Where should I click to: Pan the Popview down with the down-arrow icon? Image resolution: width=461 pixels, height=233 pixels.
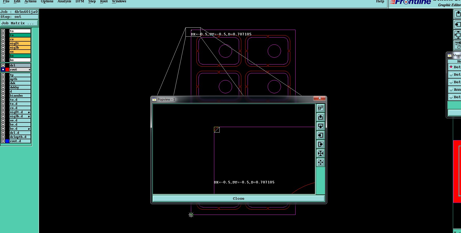coord(320,126)
